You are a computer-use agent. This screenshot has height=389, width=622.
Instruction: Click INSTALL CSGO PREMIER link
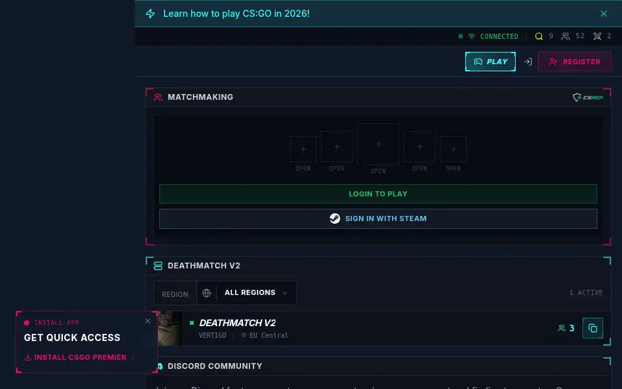80,357
